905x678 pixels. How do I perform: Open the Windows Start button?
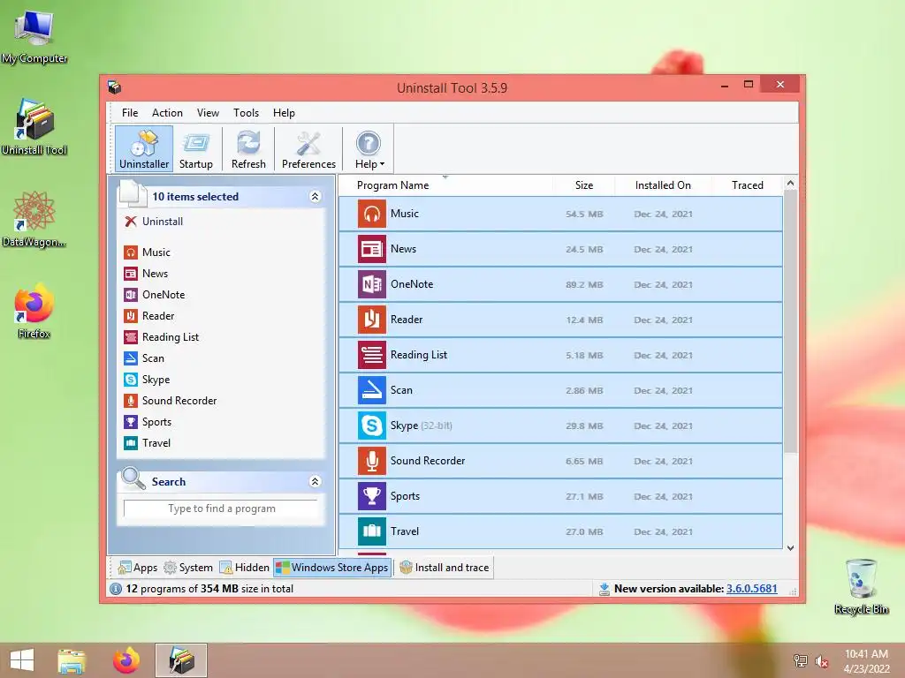tap(22, 660)
